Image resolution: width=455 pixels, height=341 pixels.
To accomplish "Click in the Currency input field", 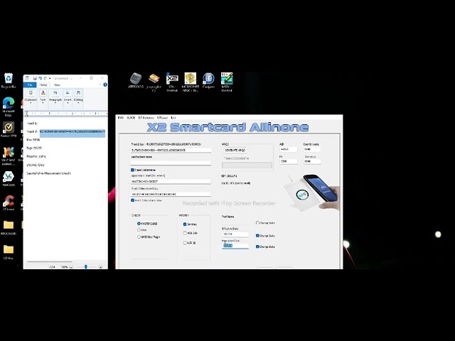I will click(x=312, y=161).
